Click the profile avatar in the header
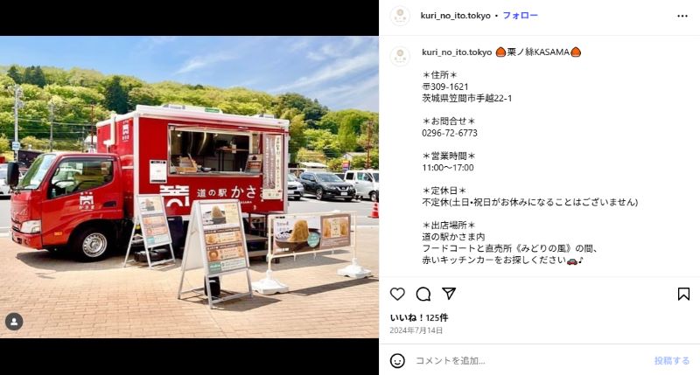This screenshot has width=700, height=375. pyautogui.click(x=400, y=16)
